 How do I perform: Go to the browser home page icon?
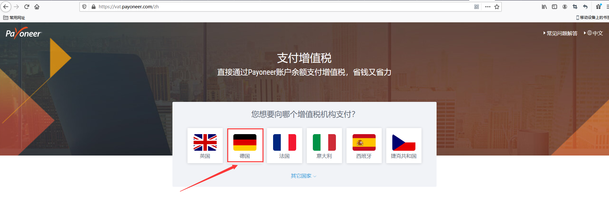click(x=37, y=7)
